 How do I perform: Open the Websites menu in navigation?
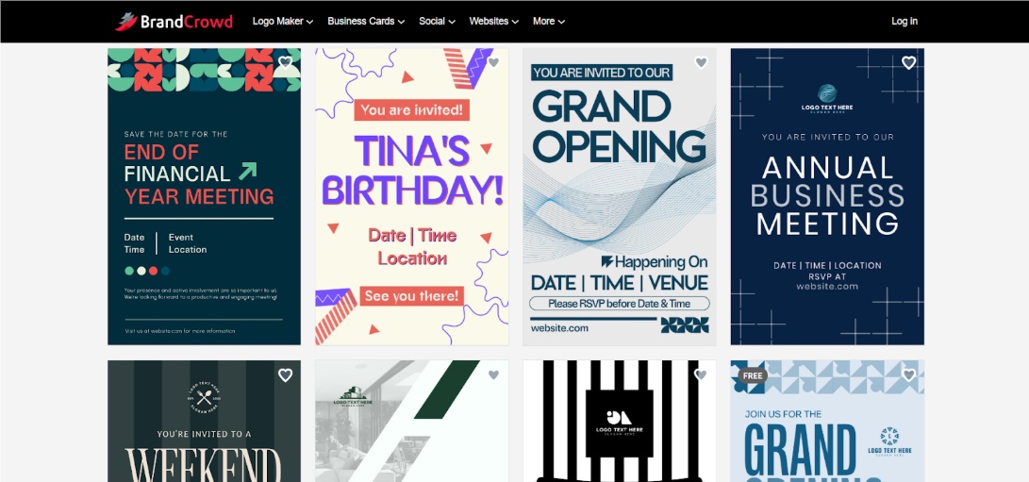click(494, 21)
